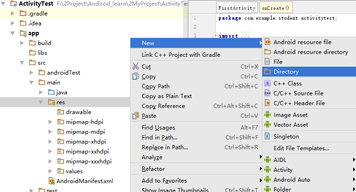Screen dimensions: 356x192
Task: Click the Copy pages icon
Action: [136, 77]
